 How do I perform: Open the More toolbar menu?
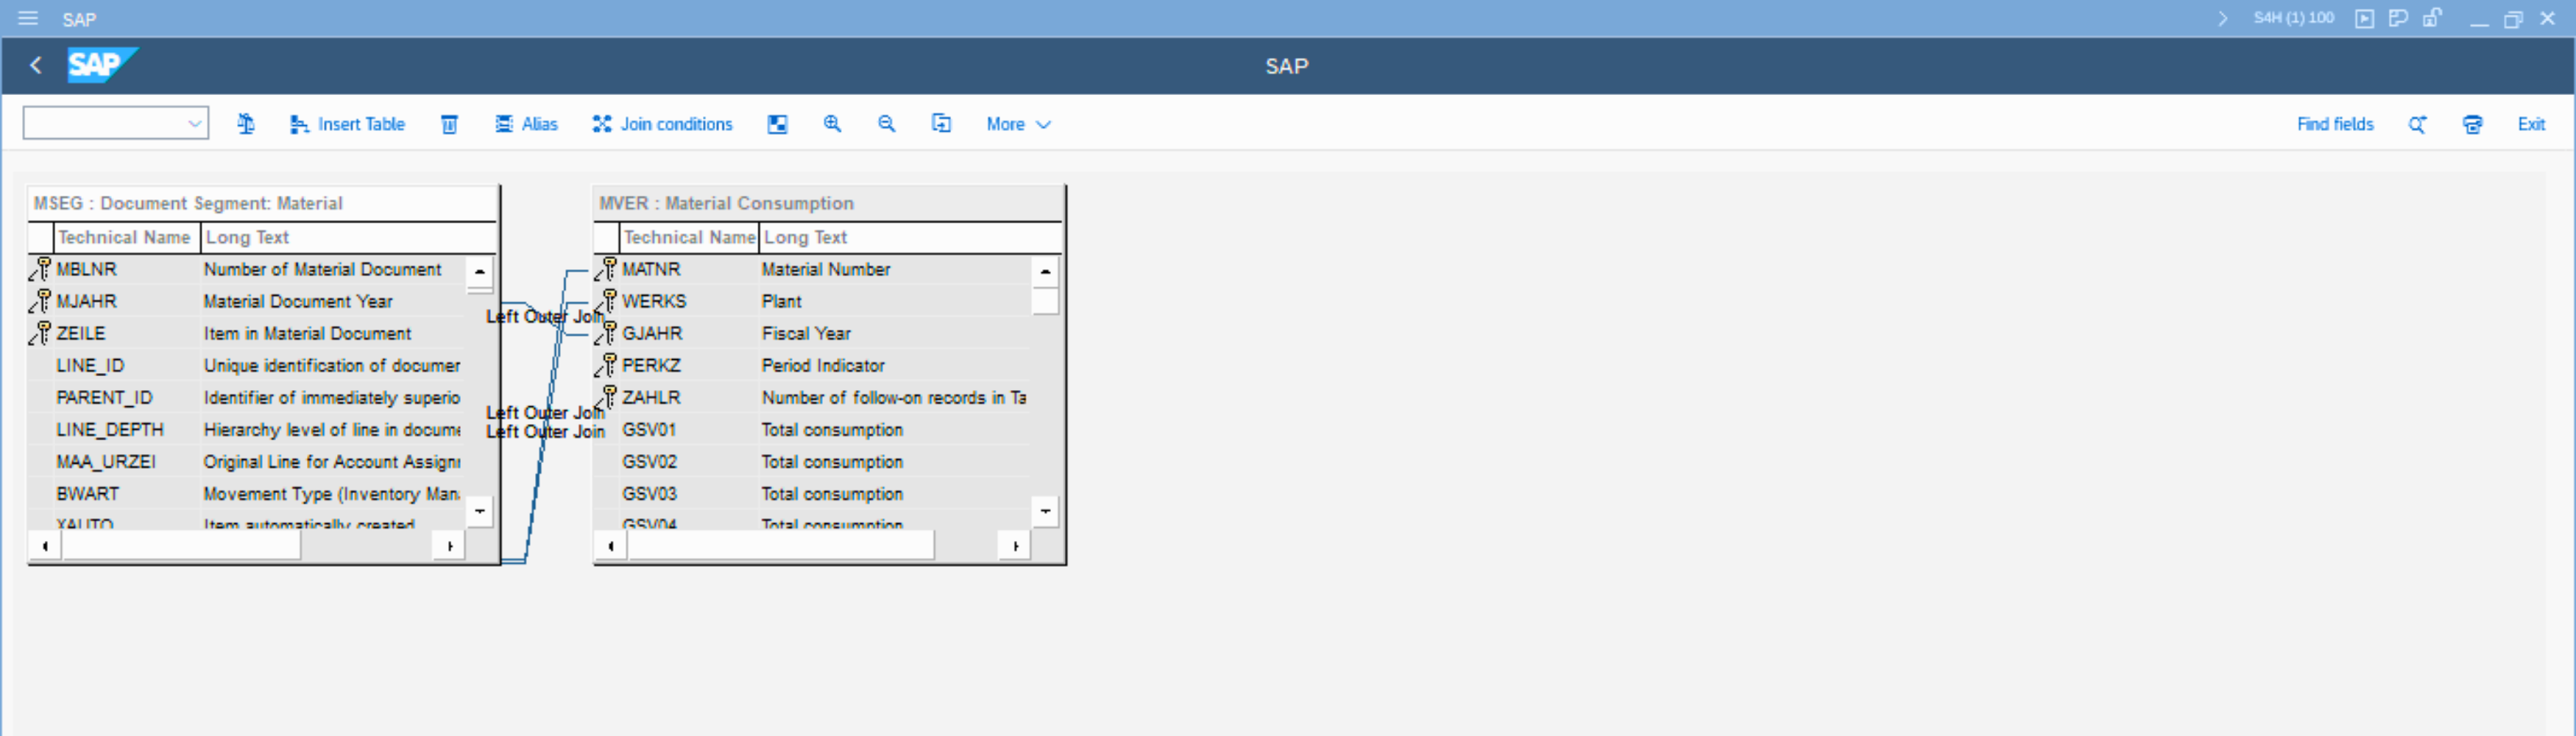(x=1017, y=124)
